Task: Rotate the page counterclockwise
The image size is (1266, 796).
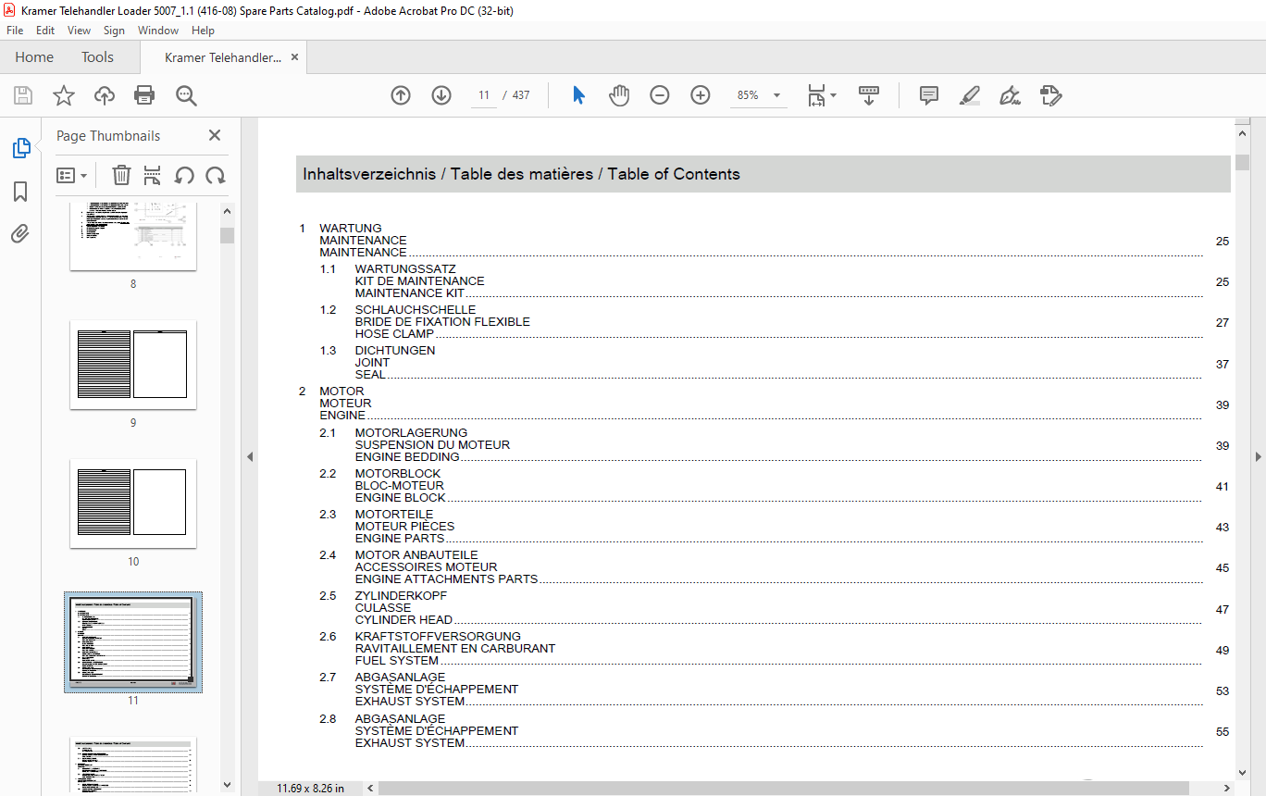Action: pyautogui.click(x=184, y=175)
